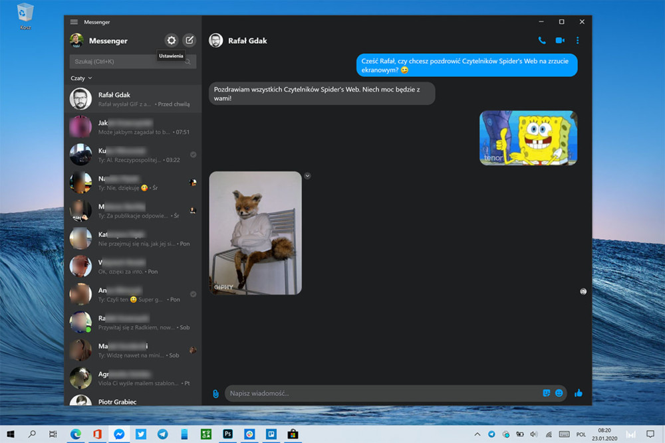Attach a file using the paperclip icon

(215, 393)
